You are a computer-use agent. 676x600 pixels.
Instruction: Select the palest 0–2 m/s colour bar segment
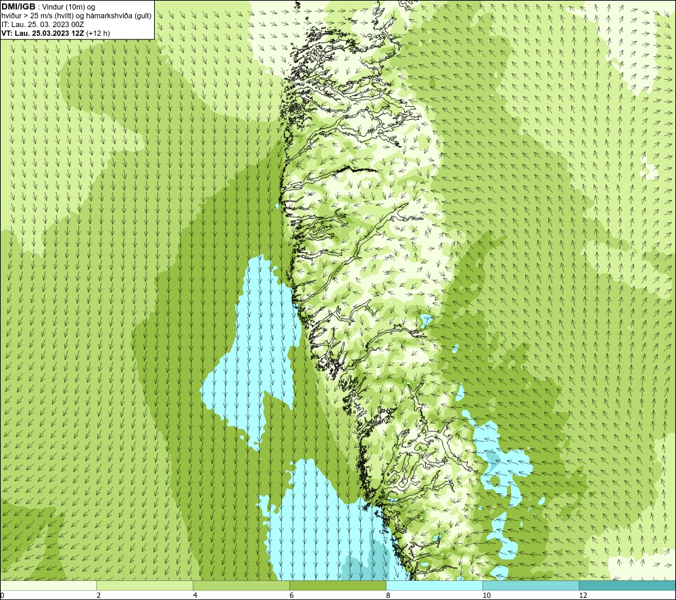(48, 585)
